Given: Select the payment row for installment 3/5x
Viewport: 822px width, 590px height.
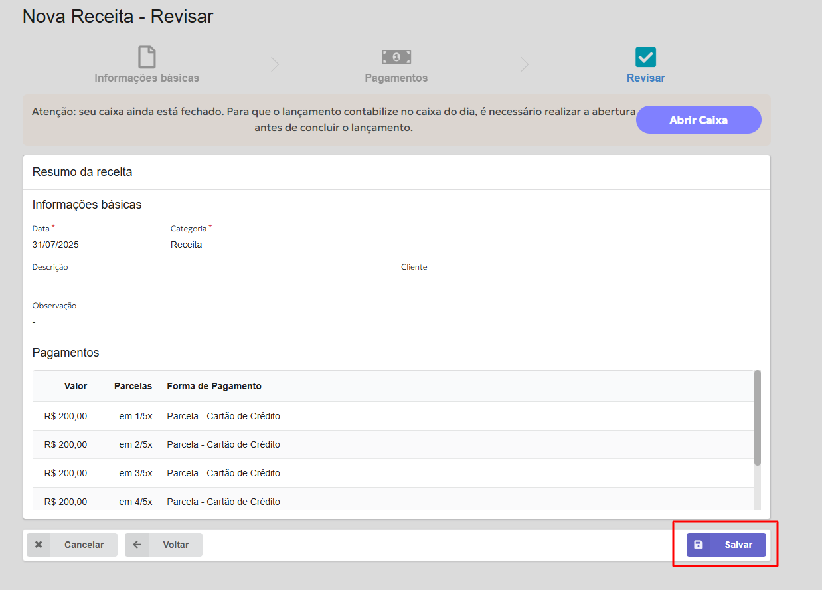Looking at the screenshot, I should click(x=393, y=473).
